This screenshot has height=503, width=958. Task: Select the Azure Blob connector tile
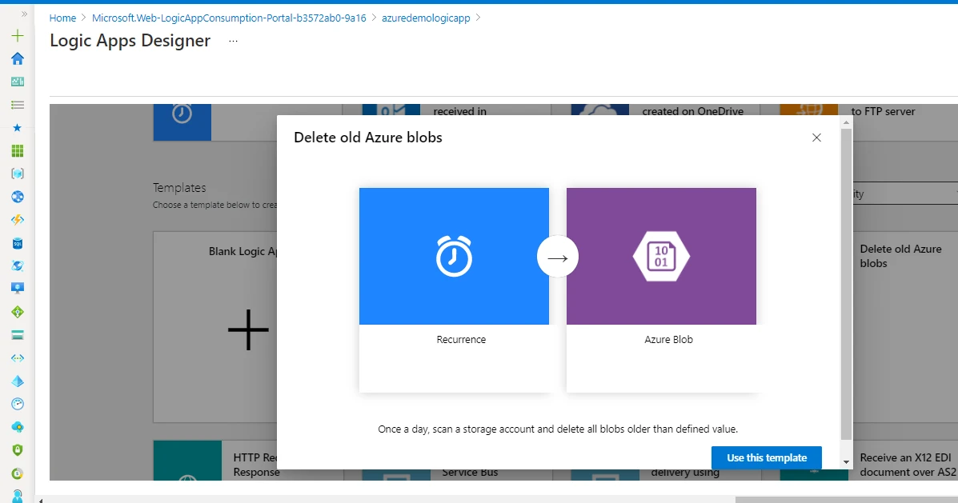coord(661,256)
